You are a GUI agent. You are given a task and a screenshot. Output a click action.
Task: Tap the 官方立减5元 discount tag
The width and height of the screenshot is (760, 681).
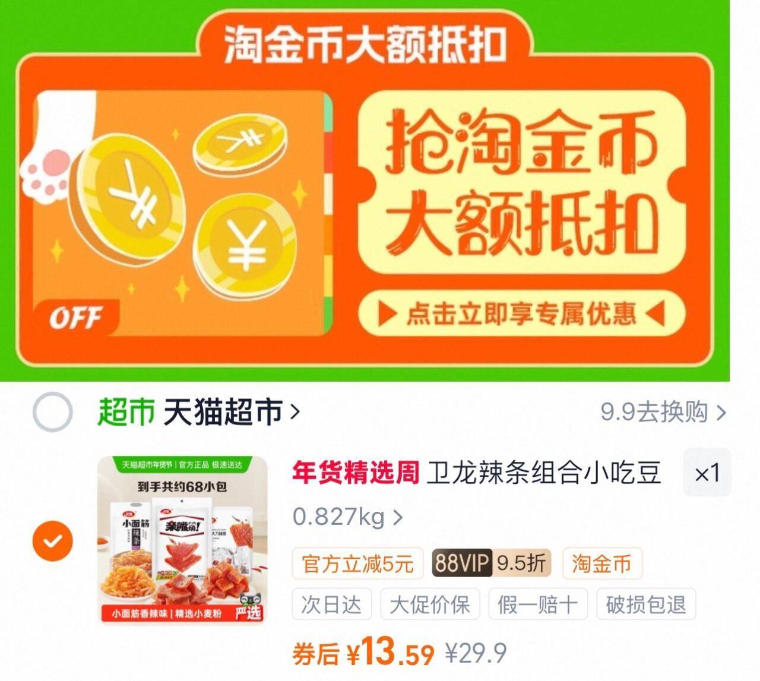pos(357,563)
